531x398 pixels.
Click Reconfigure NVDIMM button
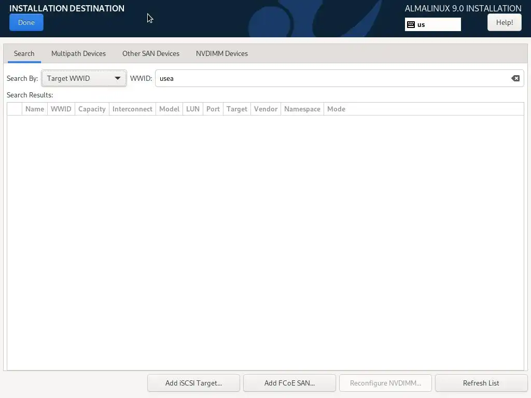385,383
